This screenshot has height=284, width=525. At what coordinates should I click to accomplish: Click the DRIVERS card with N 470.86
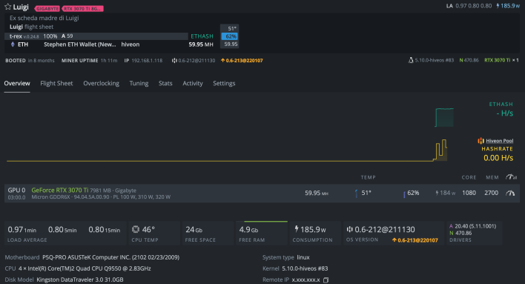tap(474, 233)
